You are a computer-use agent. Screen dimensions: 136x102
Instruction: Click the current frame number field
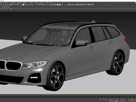point(132,101)
